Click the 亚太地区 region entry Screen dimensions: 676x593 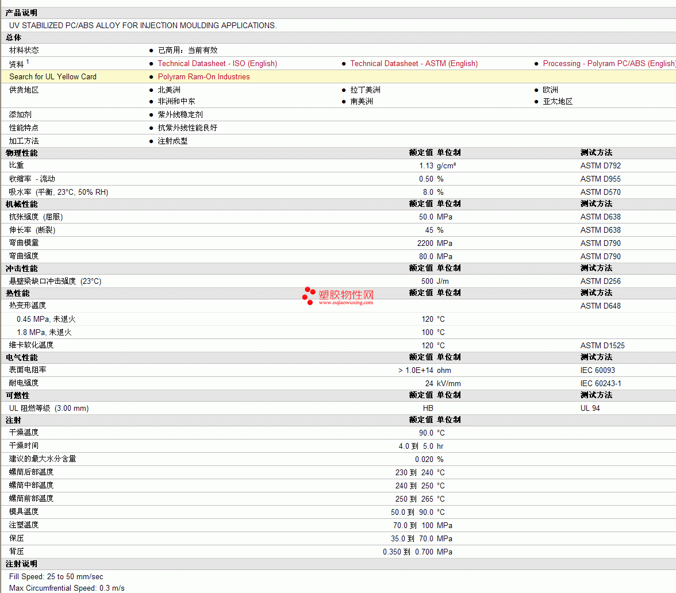point(558,102)
